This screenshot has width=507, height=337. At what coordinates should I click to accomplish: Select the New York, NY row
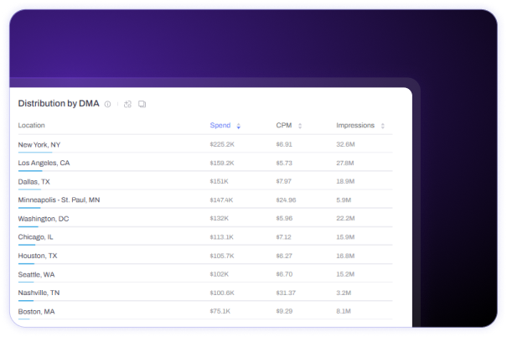pyautogui.click(x=205, y=144)
